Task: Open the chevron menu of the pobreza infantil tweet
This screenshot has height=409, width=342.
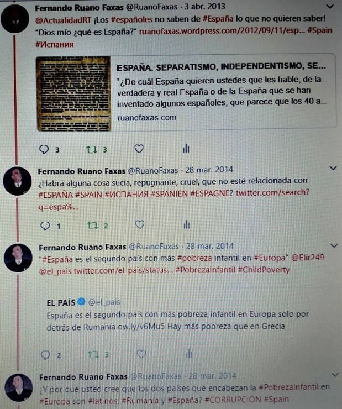Action: coord(334,246)
